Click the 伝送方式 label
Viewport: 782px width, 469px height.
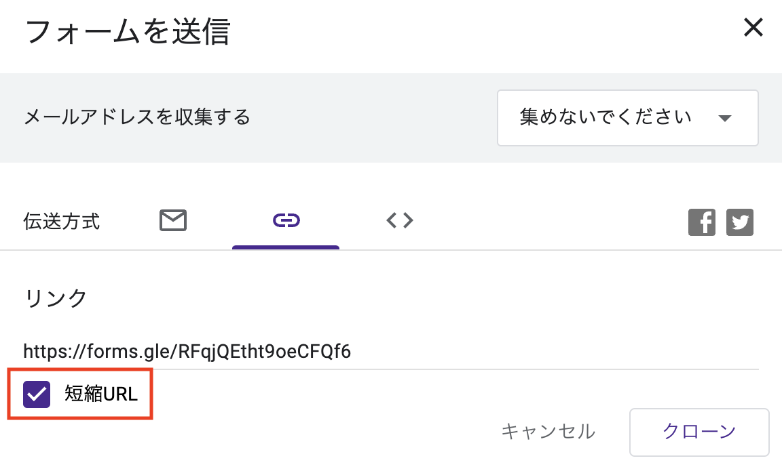[x=61, y=222]
